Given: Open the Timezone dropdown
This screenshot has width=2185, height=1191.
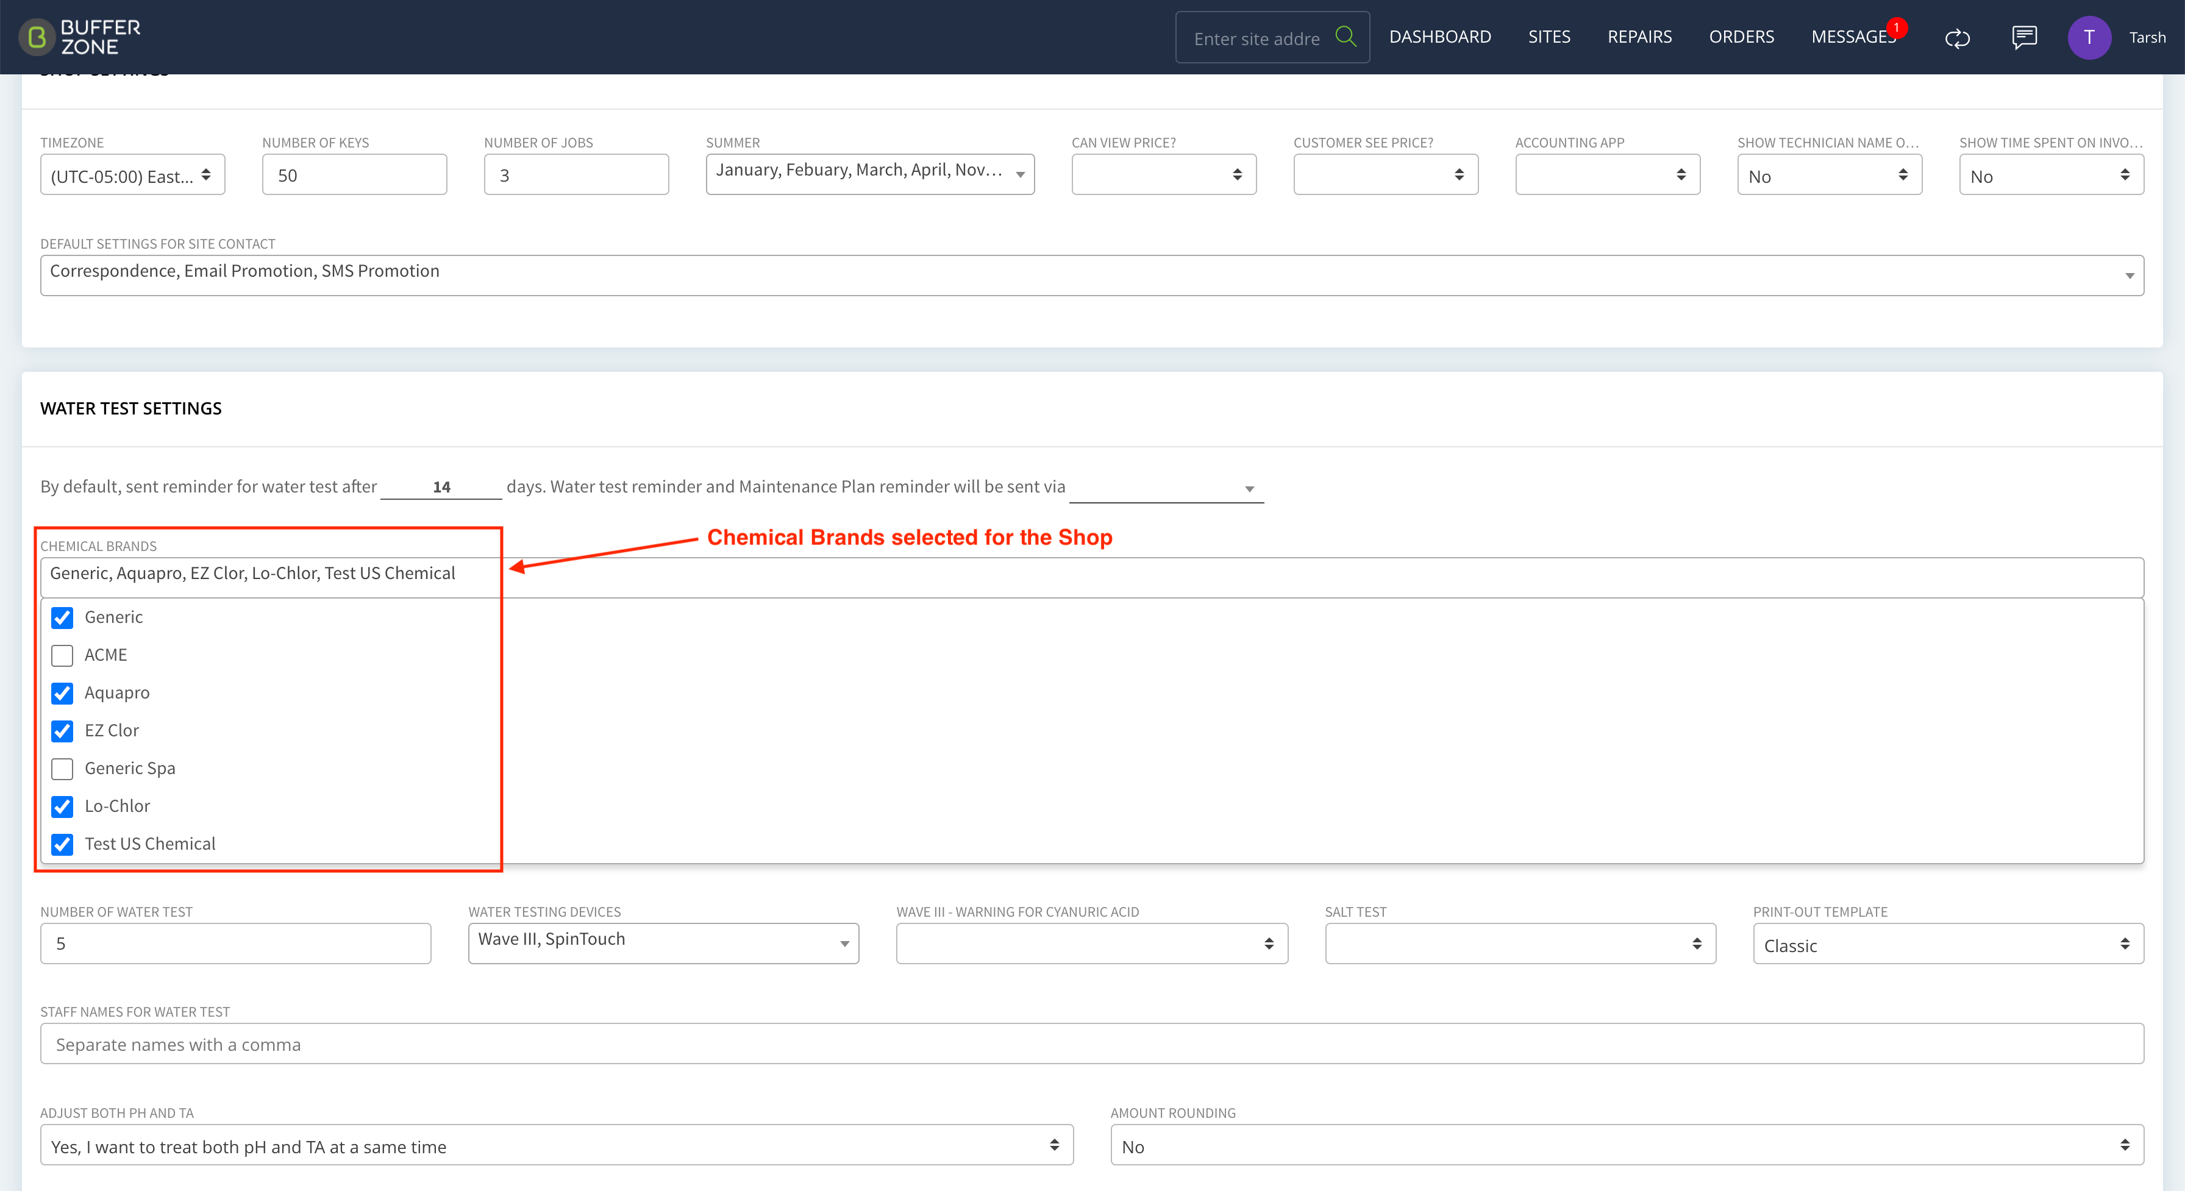Looking at the screenshot, I should click(132, 175).
